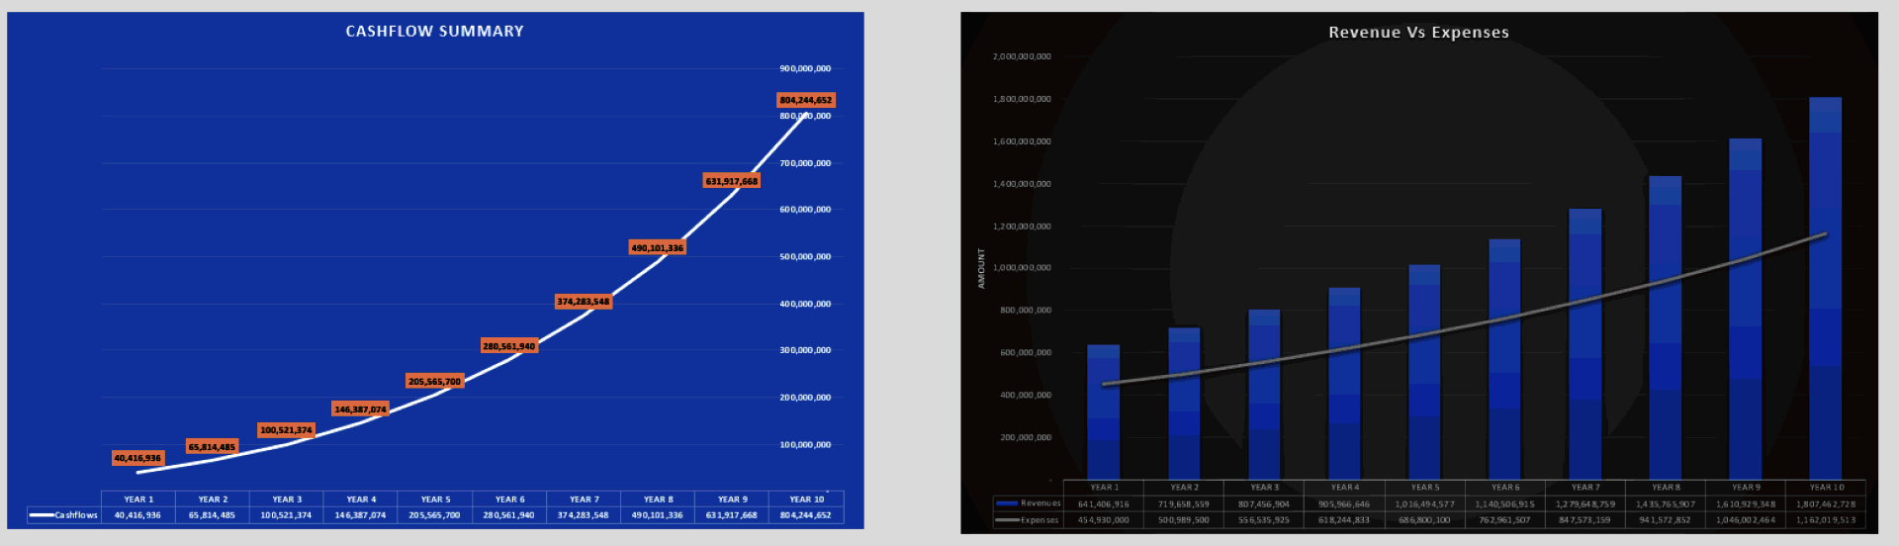Select YEAR 7 header in Revenue table
The width and height of the screenshot is (1899, 546).
[x=1585, y=488]
